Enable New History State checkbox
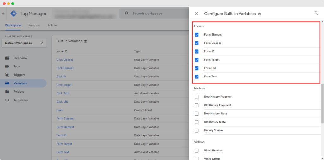The height and width of the screenshot is (160, 324). tap(196, 114)
